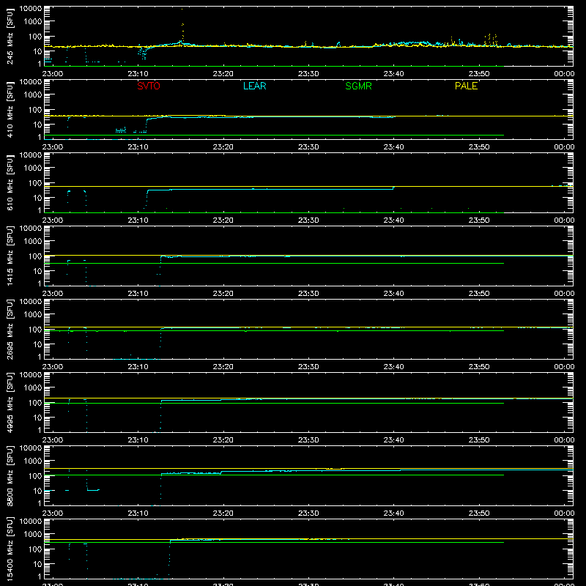Click the 23:30 tick under the 1415 MHz plot

308,294
